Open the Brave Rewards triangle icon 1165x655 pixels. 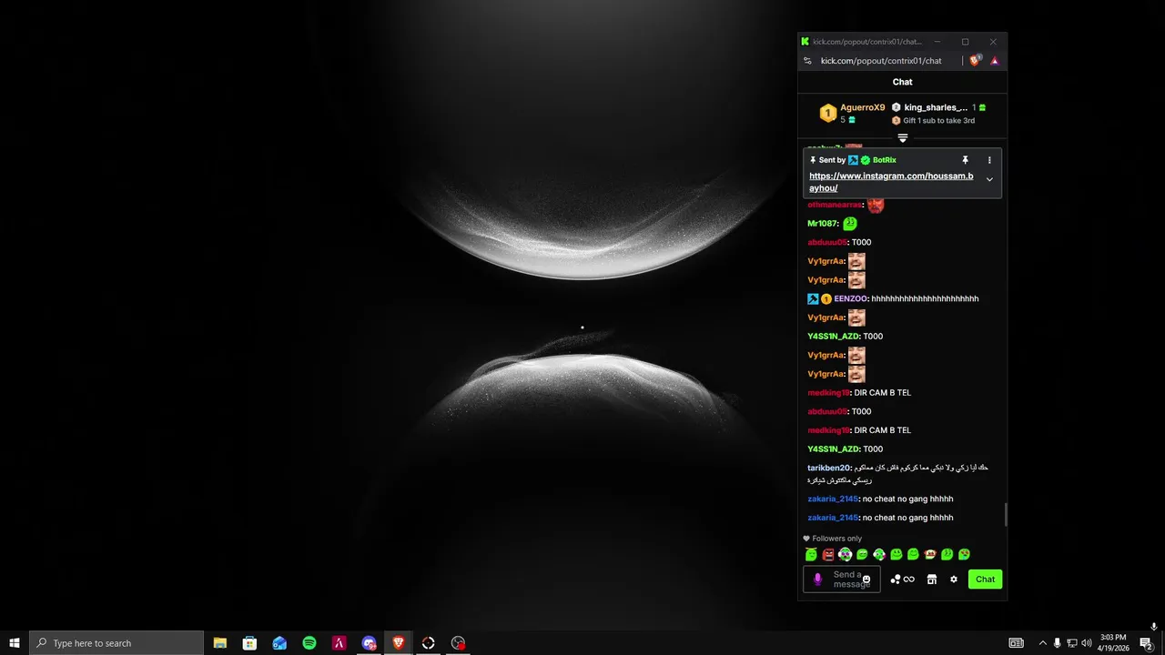[x=994, y=61]
